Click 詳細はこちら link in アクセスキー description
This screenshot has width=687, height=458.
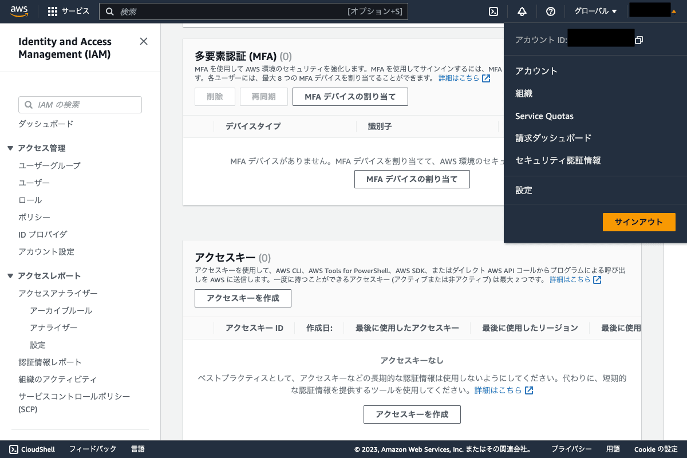click(x=570, y=280)
